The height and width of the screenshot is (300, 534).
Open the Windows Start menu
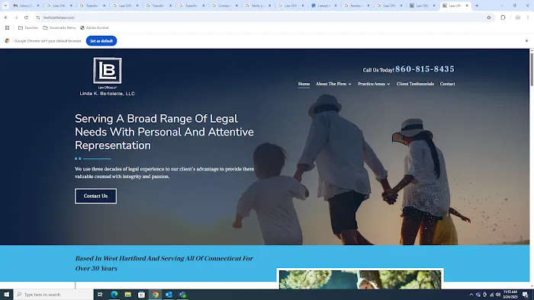[x=6, y=295]
